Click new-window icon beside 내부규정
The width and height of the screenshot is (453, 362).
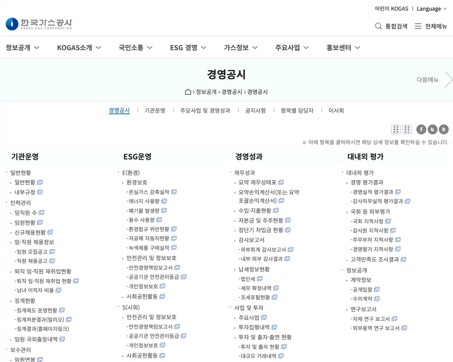click(x=40, y=192)
